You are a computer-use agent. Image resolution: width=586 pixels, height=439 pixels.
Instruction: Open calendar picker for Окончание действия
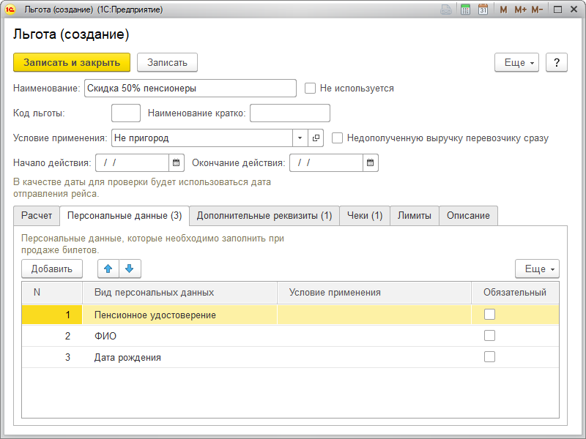tap(371, 162)
